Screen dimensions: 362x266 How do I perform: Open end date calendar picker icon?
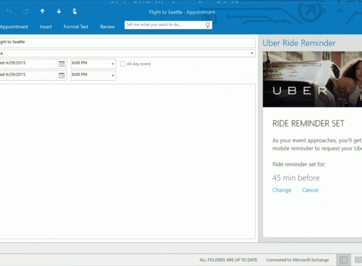click(x=62, y=76)
